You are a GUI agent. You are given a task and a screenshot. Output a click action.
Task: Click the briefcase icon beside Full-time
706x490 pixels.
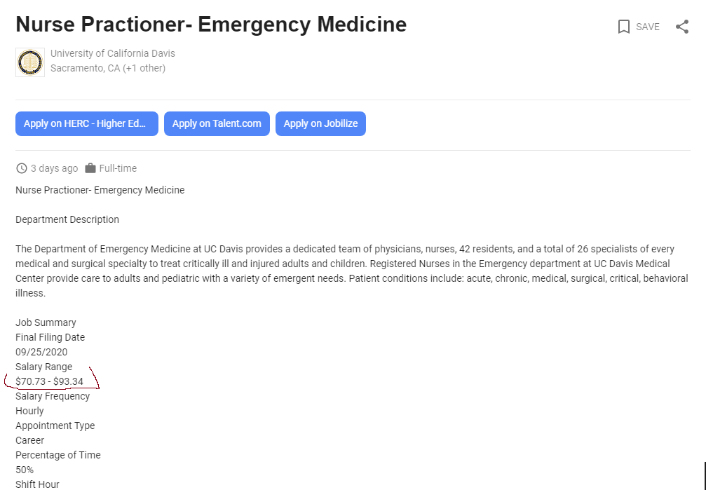tap(90, 168)
